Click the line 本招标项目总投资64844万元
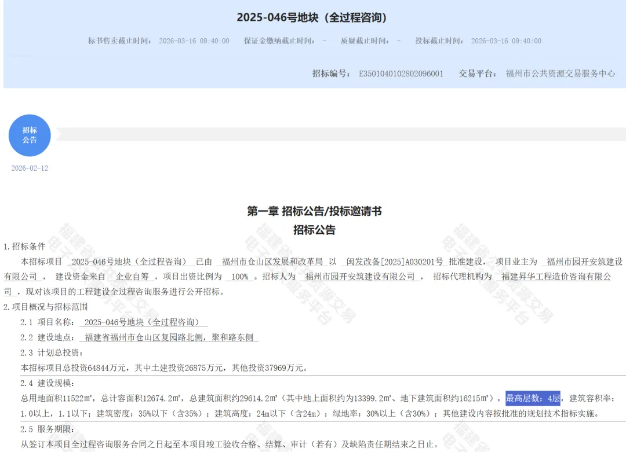626x452 pixels. coord(164,368)
